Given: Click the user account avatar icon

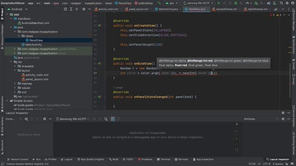Looking at the screenshot, I should [x=293, y=3].
